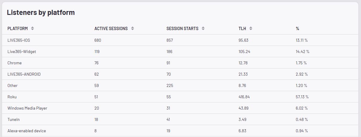
Task: Click the SESSION STARTS header label
Action: click(x=182, y=29)
